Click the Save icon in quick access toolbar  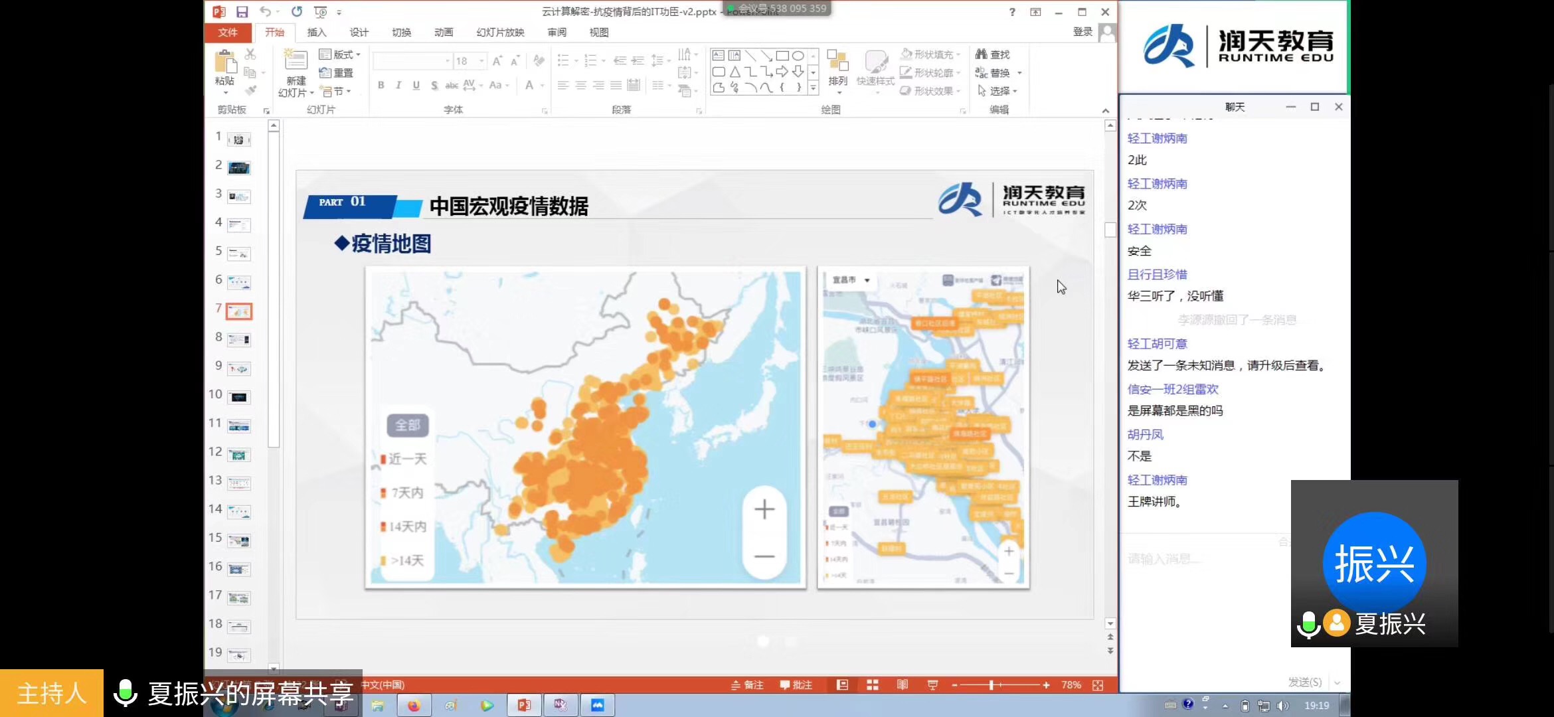(242, 12)
